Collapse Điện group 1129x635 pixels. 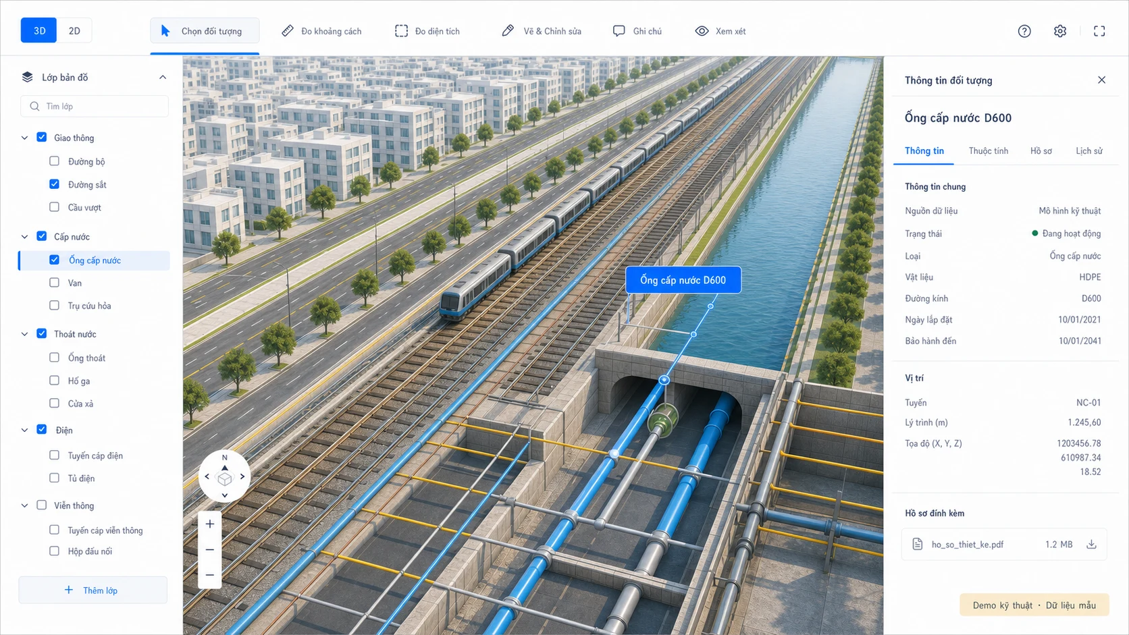[x=25, y=430]
